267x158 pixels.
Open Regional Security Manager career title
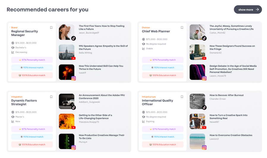point(25,33)
